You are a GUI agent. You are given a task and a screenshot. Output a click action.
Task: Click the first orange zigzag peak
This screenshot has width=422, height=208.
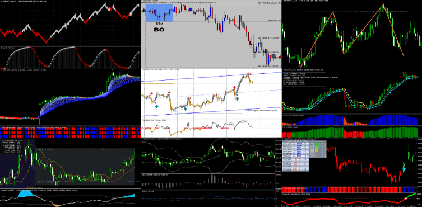point(333,12)
